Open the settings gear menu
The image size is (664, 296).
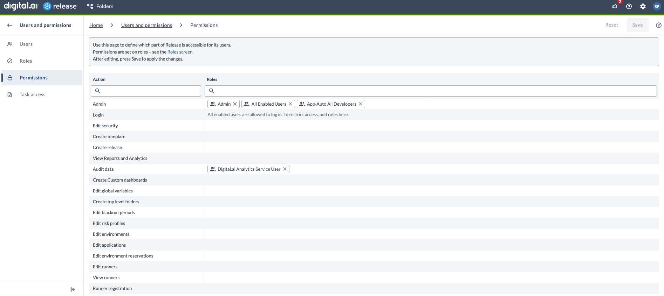pos(643,6)
